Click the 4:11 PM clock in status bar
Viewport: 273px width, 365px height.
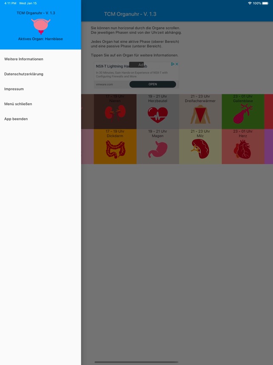[x=10, y=3]
